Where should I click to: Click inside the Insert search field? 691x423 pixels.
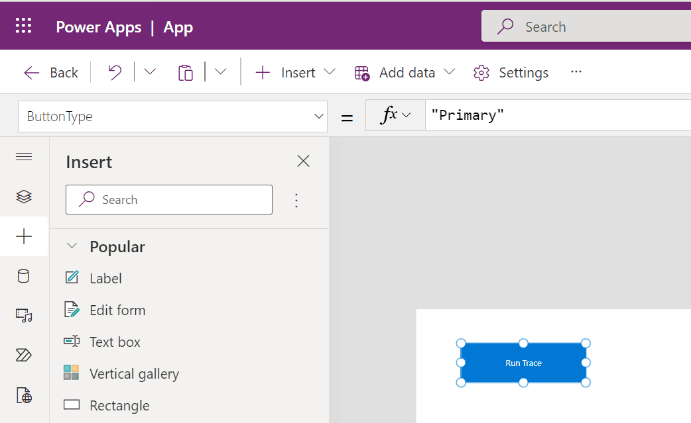(x=168, y=199)
